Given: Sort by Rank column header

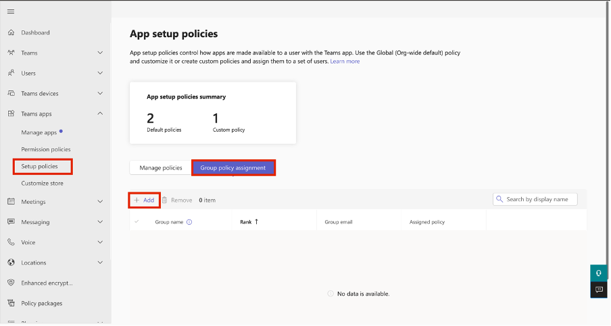Looking at the screenshot, I should [246, 222].
